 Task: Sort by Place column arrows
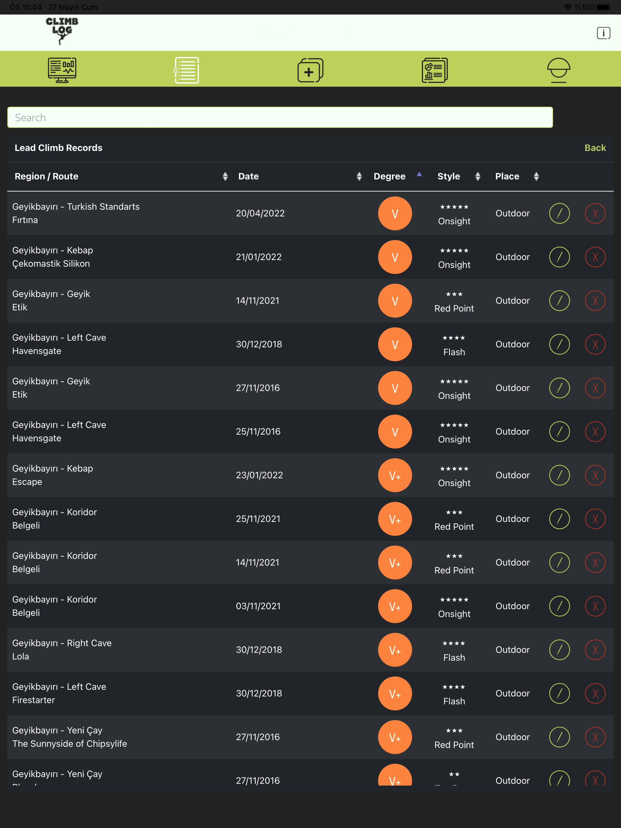(x=536, y=176)
